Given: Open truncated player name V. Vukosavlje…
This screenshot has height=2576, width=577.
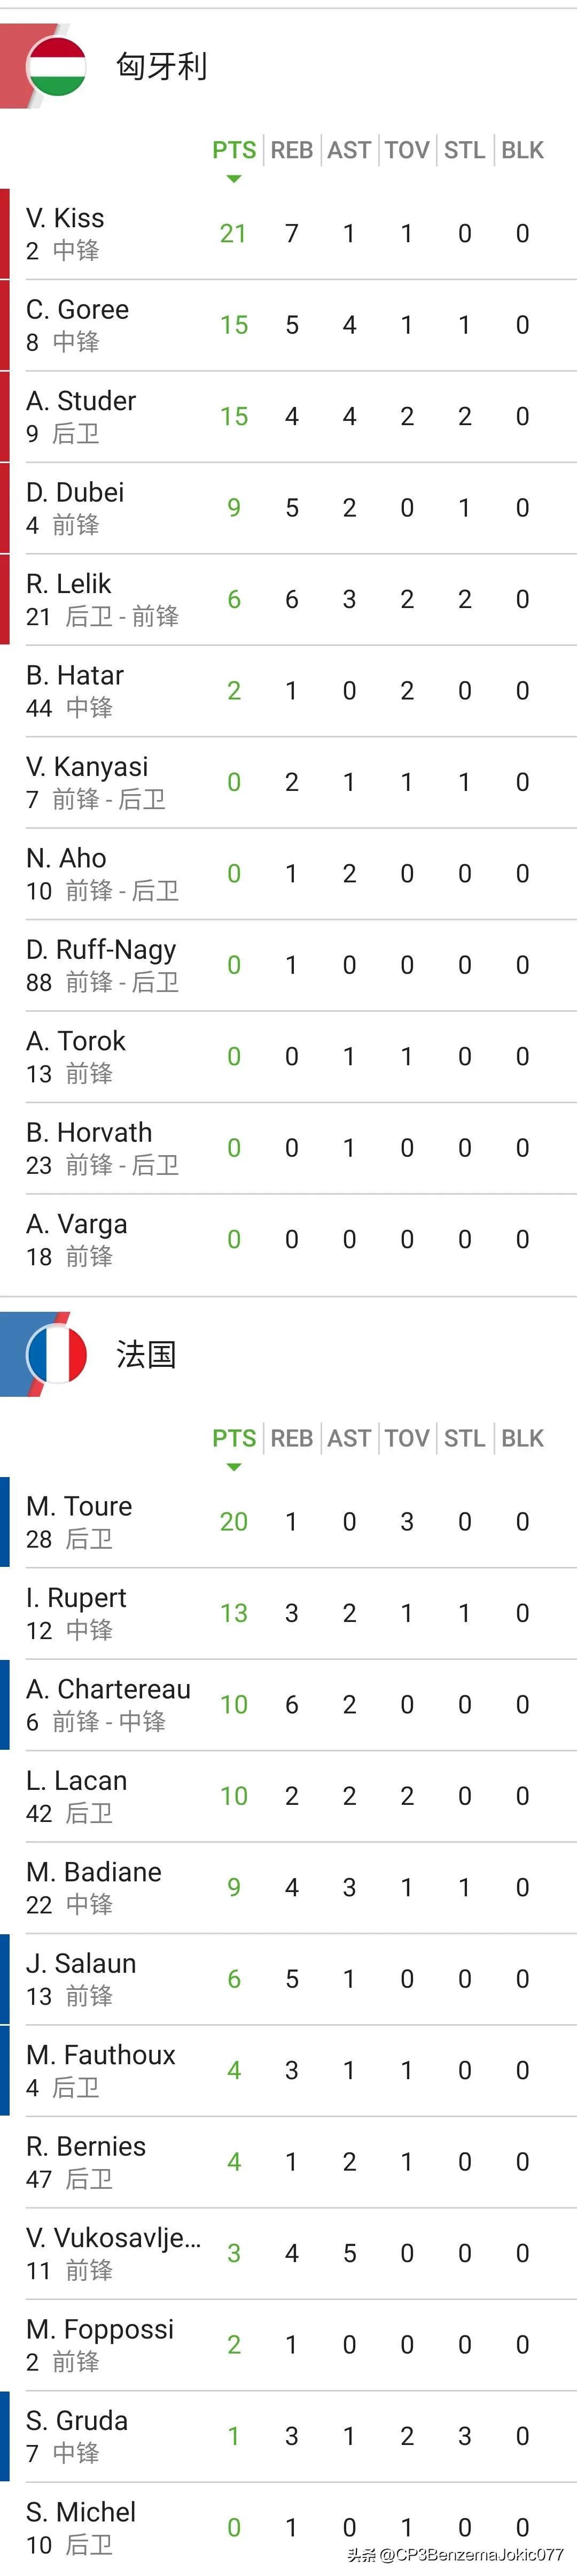Looking at the screenshot, I should point(113,2238).
